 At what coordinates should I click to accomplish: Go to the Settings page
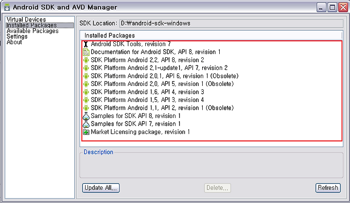pyautogui.click(x=17, y=36)
